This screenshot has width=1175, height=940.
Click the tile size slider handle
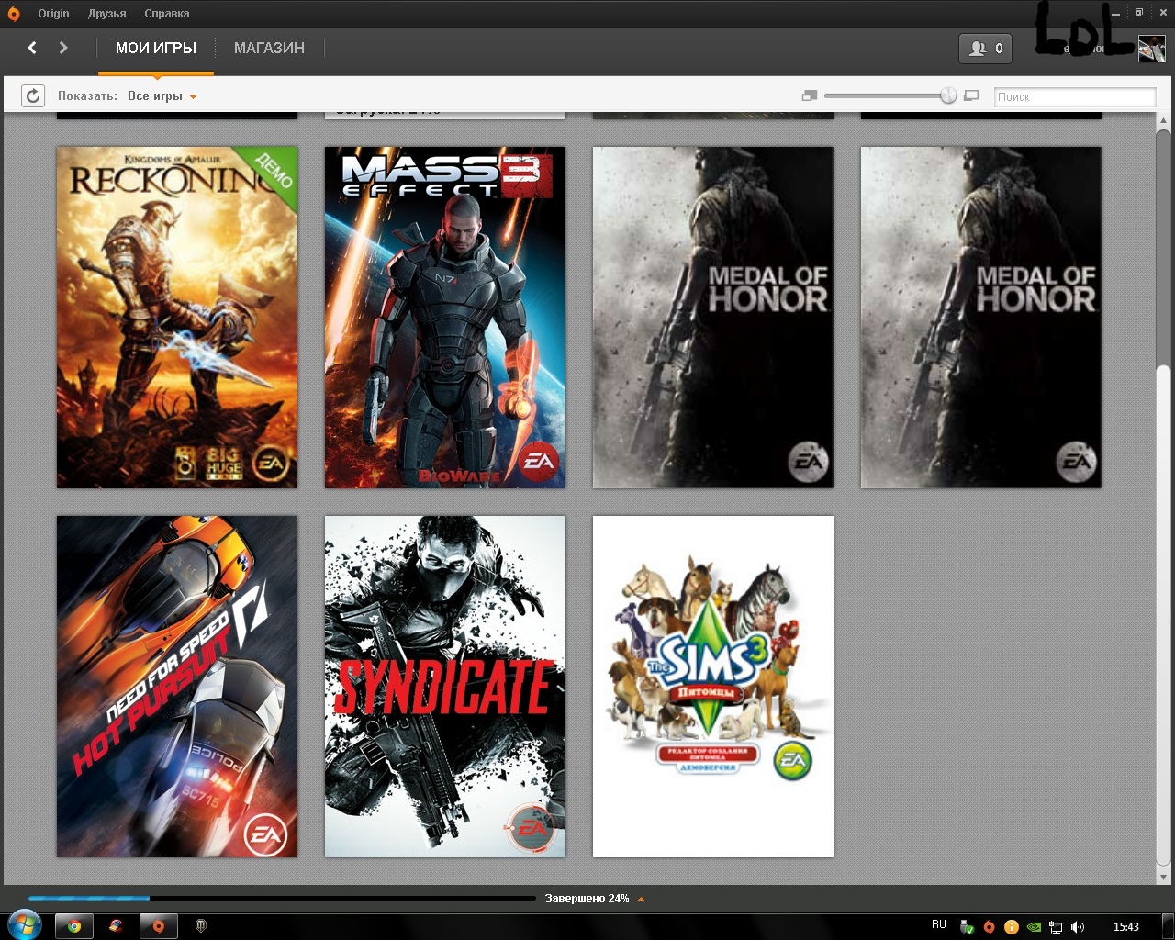[948, 95]
